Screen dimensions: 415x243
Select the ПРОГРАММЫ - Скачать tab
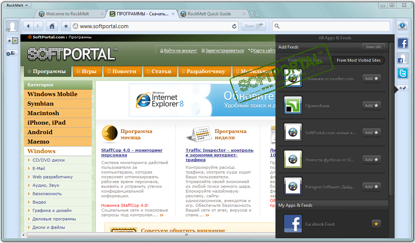tap(142, 14)
